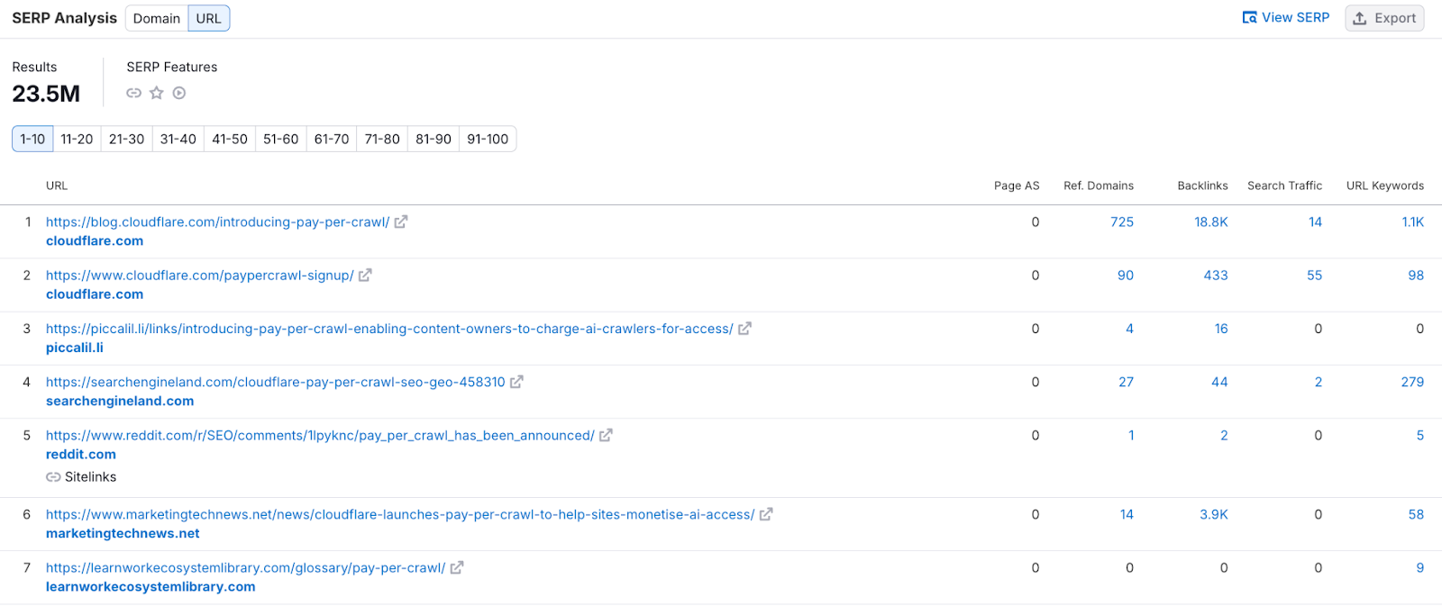Click the Search Traffic column header
This screenshot has width=1442, height=606.
1284,185
